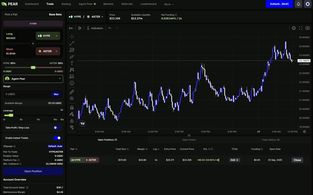Open the ruler measure tool
This screenshot has height=195, width=313.
click(x=72, y=92)
